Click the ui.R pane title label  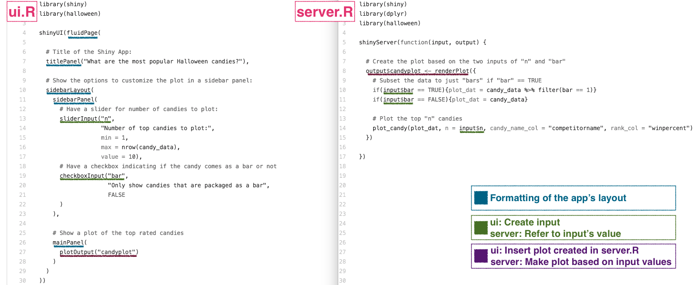(x=21, y=10)
